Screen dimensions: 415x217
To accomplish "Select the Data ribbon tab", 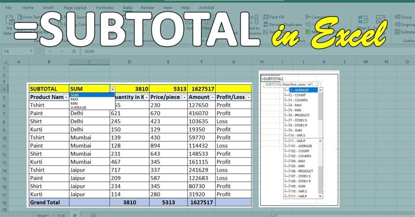I will [127, 8].
